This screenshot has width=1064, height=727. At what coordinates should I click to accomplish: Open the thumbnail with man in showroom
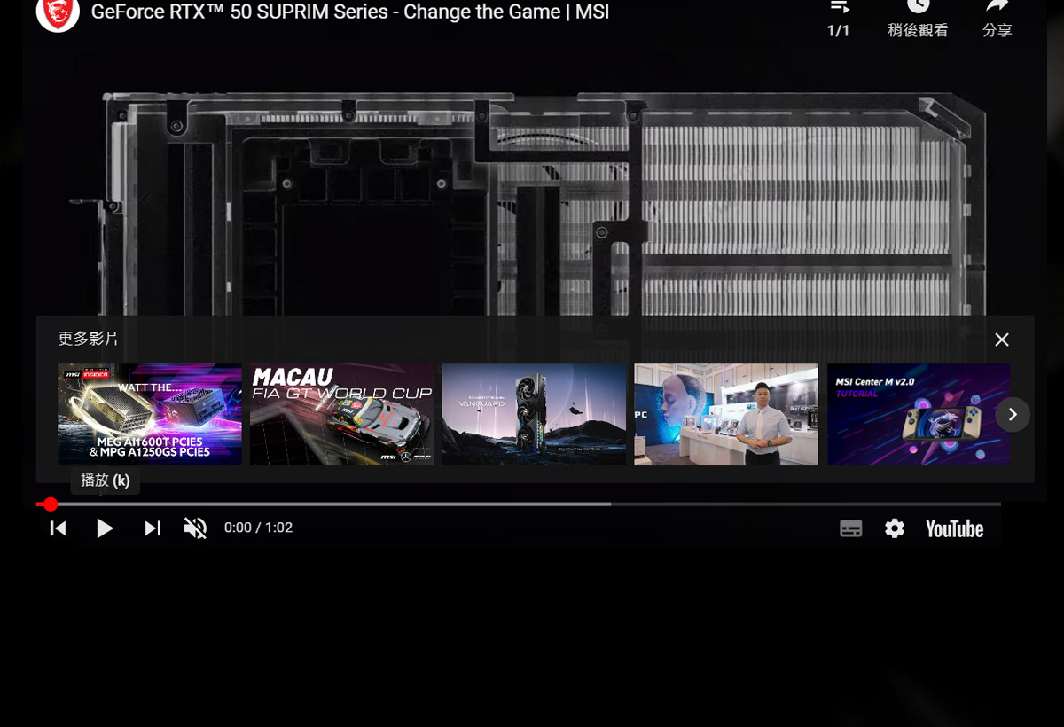tap(726, 414)
